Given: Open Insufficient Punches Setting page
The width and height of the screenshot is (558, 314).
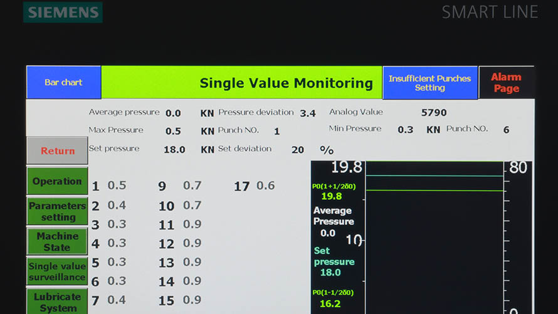Looking at the screenshot, I should coord(429,83).
